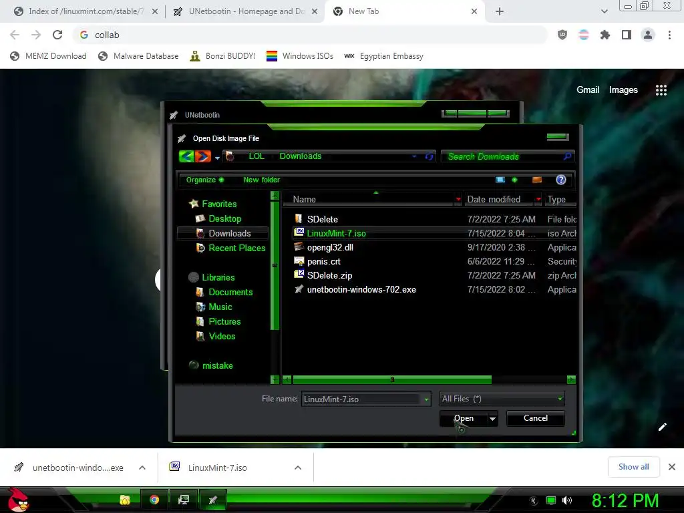Open the Organize menu
Viewport: 684px width, 513px height.
[204, 180]
